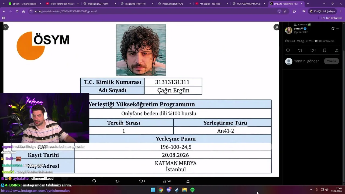
Task: Open the network tray icon
Action: [x=322, y=190]
